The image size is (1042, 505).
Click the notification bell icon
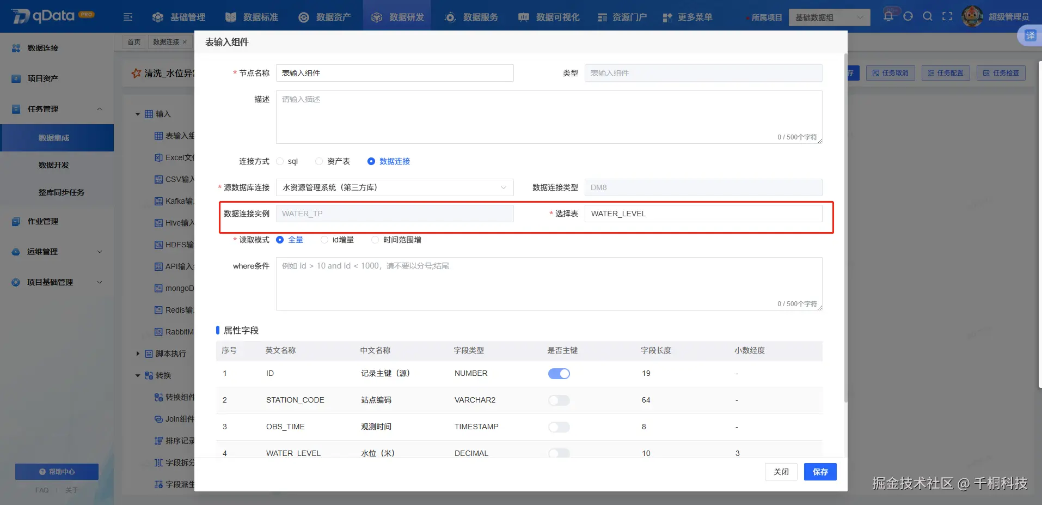[888, 16]
